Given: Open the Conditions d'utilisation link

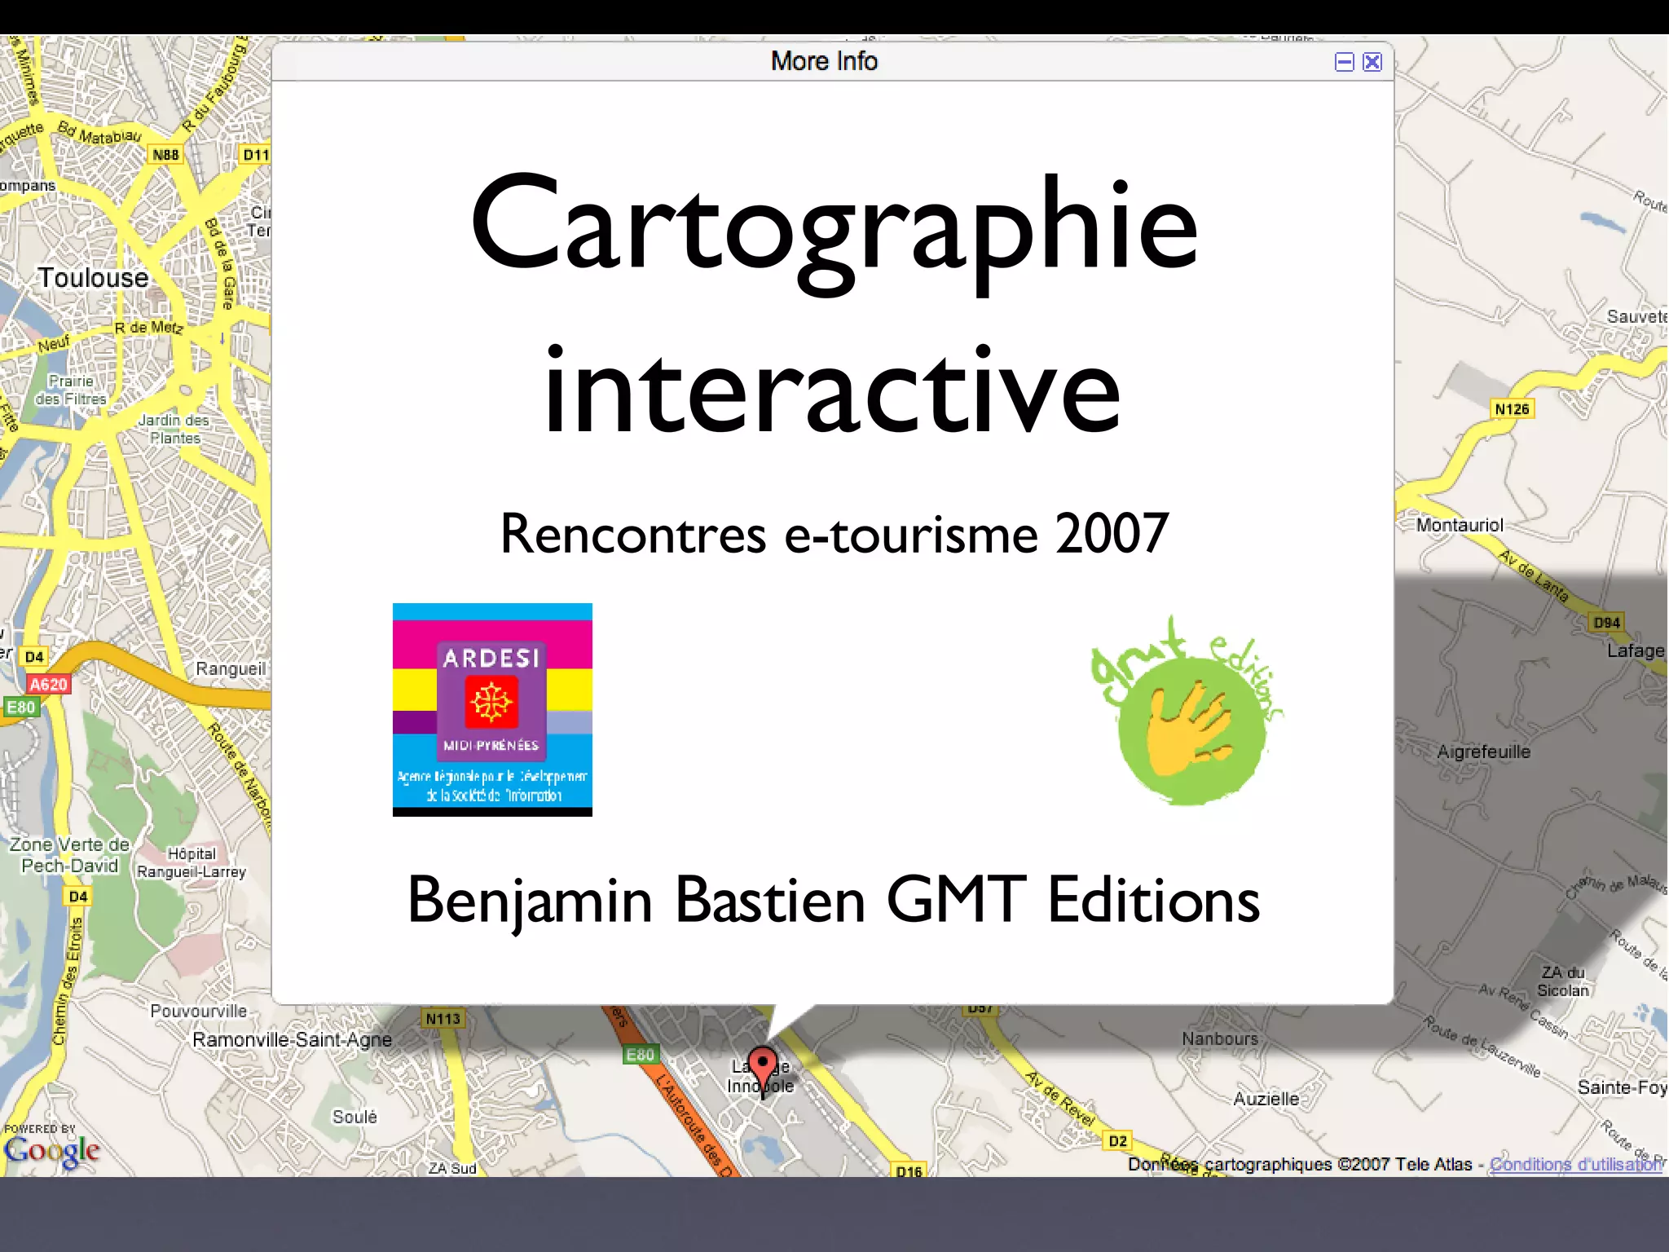Looking at the screenshot, I should [1574, 1164].
